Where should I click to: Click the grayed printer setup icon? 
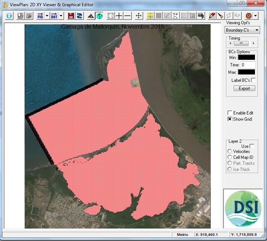(29, 16)
